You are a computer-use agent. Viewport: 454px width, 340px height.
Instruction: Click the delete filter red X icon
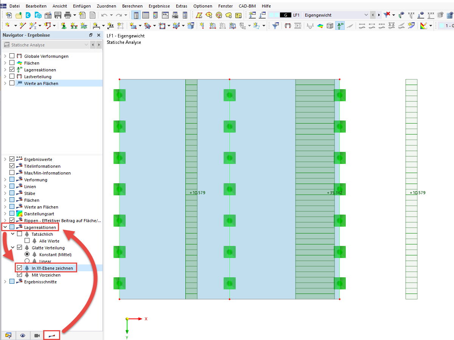387,15
